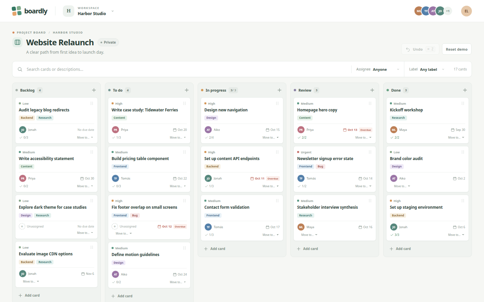Viewport: 484px width, 302px height.
Task: Open Move to menu on Set up content API endpoints
Action: pyautogui.click(x=271, y=186)
